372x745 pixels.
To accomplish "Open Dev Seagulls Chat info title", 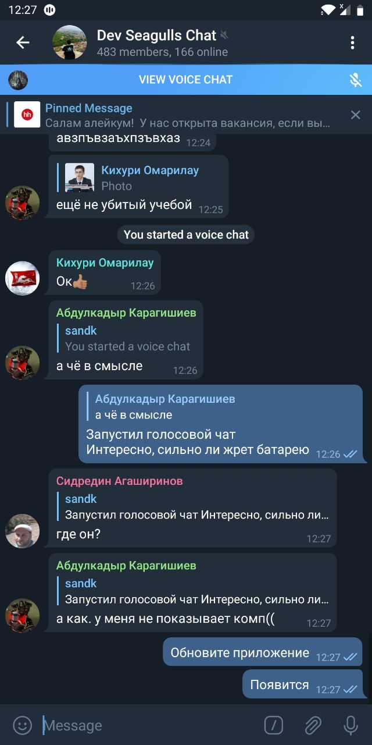I will pos(156,36).
